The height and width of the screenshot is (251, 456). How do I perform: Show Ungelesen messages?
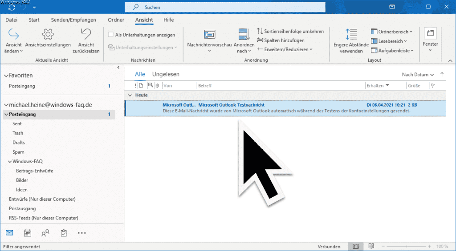[166, 75]
